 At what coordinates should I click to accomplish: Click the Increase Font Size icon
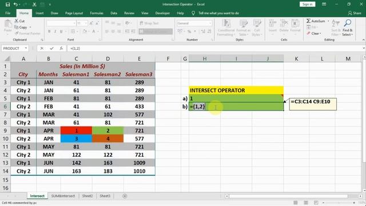[91, 23]
